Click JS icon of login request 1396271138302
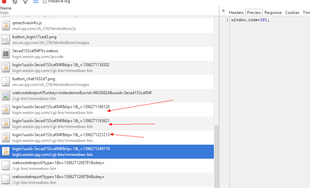 pyautogui.click(x=6, y=68)
